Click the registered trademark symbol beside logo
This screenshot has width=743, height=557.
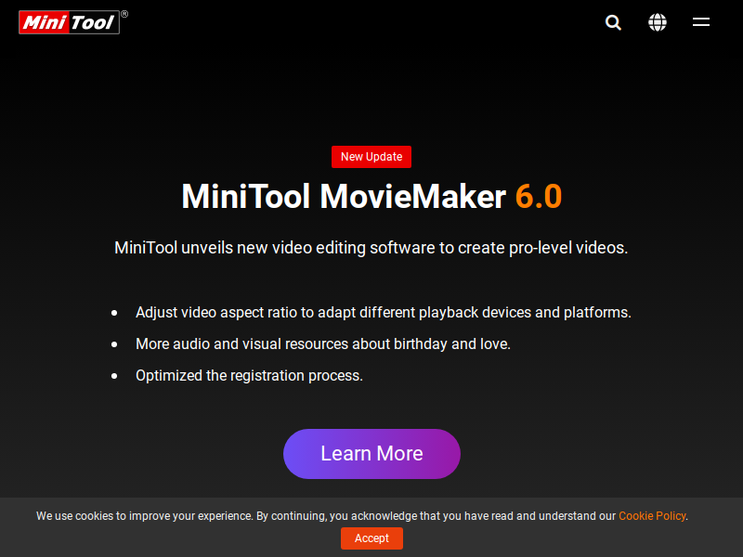[x=124, y=14]
